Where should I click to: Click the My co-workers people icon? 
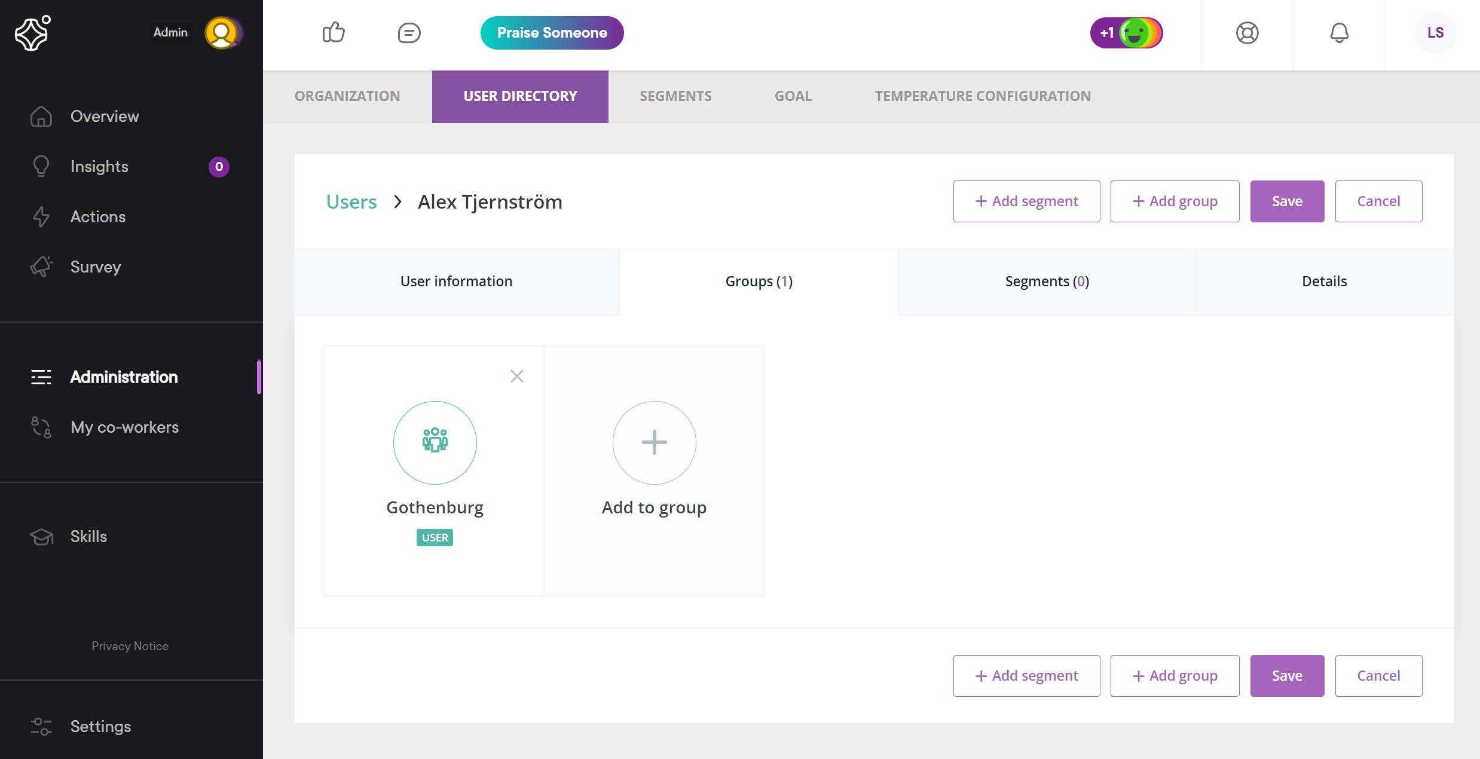(41, 427)
